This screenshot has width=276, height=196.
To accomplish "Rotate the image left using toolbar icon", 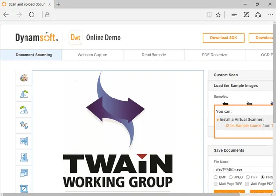I will (x=24, y=94).
